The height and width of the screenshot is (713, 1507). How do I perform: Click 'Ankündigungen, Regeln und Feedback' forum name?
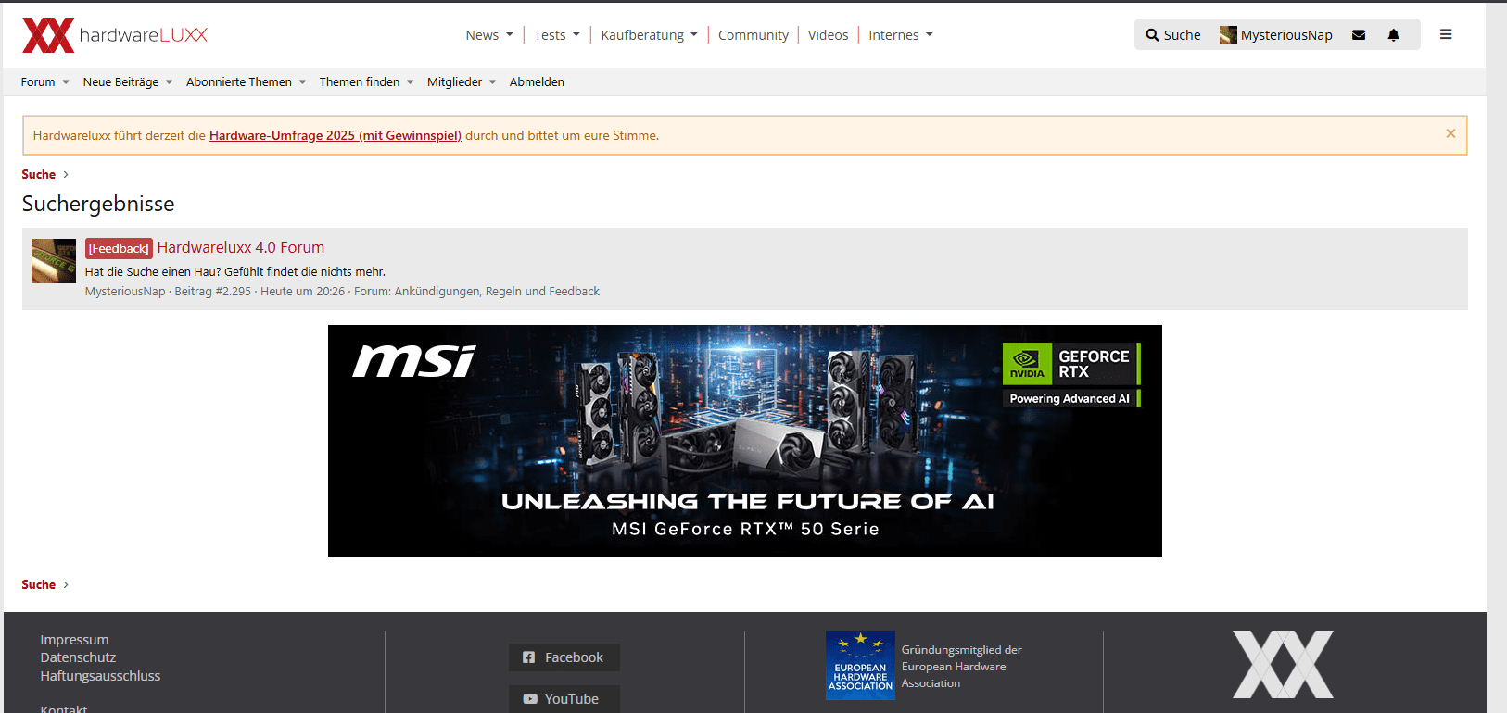click(497, 292)
